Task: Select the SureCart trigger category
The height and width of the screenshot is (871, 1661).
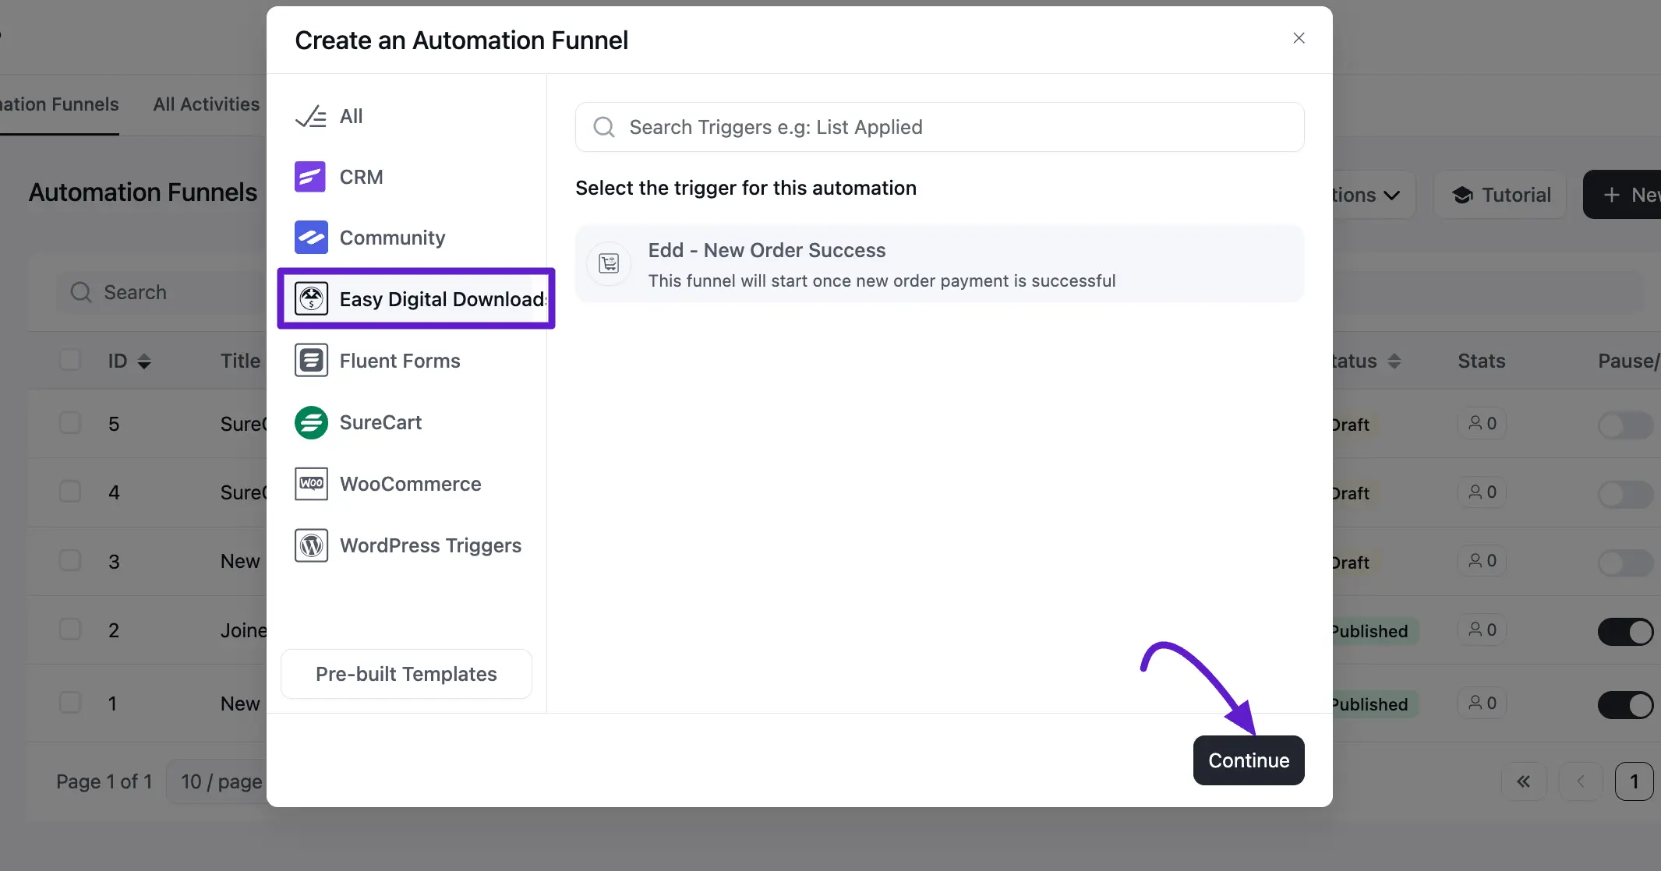Action: 358,422
